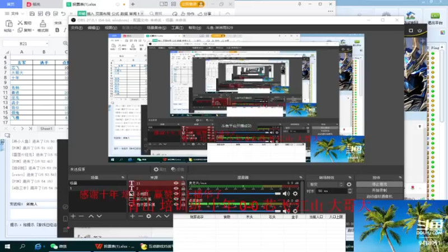448x252 pixels.
Task: Toggle visibility of source 11
Action: [x=176, y=183]
